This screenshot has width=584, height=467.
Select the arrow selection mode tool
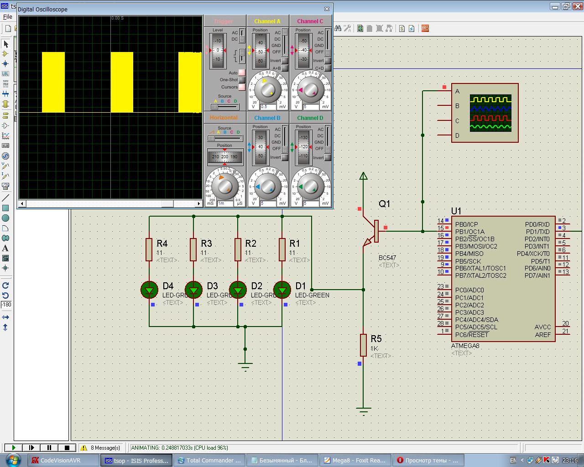click(x=5, y=44)
